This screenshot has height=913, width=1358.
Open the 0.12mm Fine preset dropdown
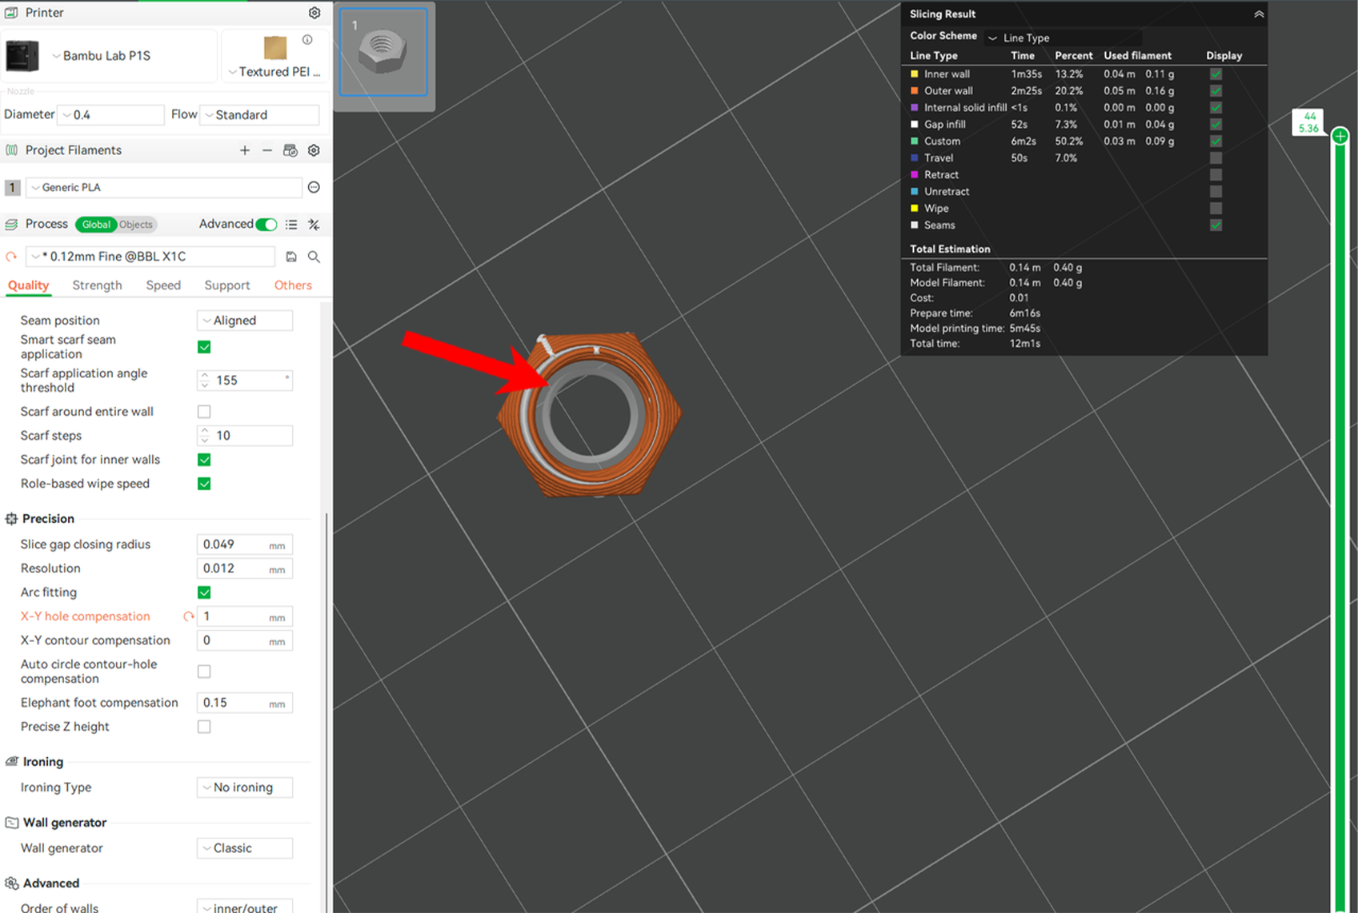[150, 257]
